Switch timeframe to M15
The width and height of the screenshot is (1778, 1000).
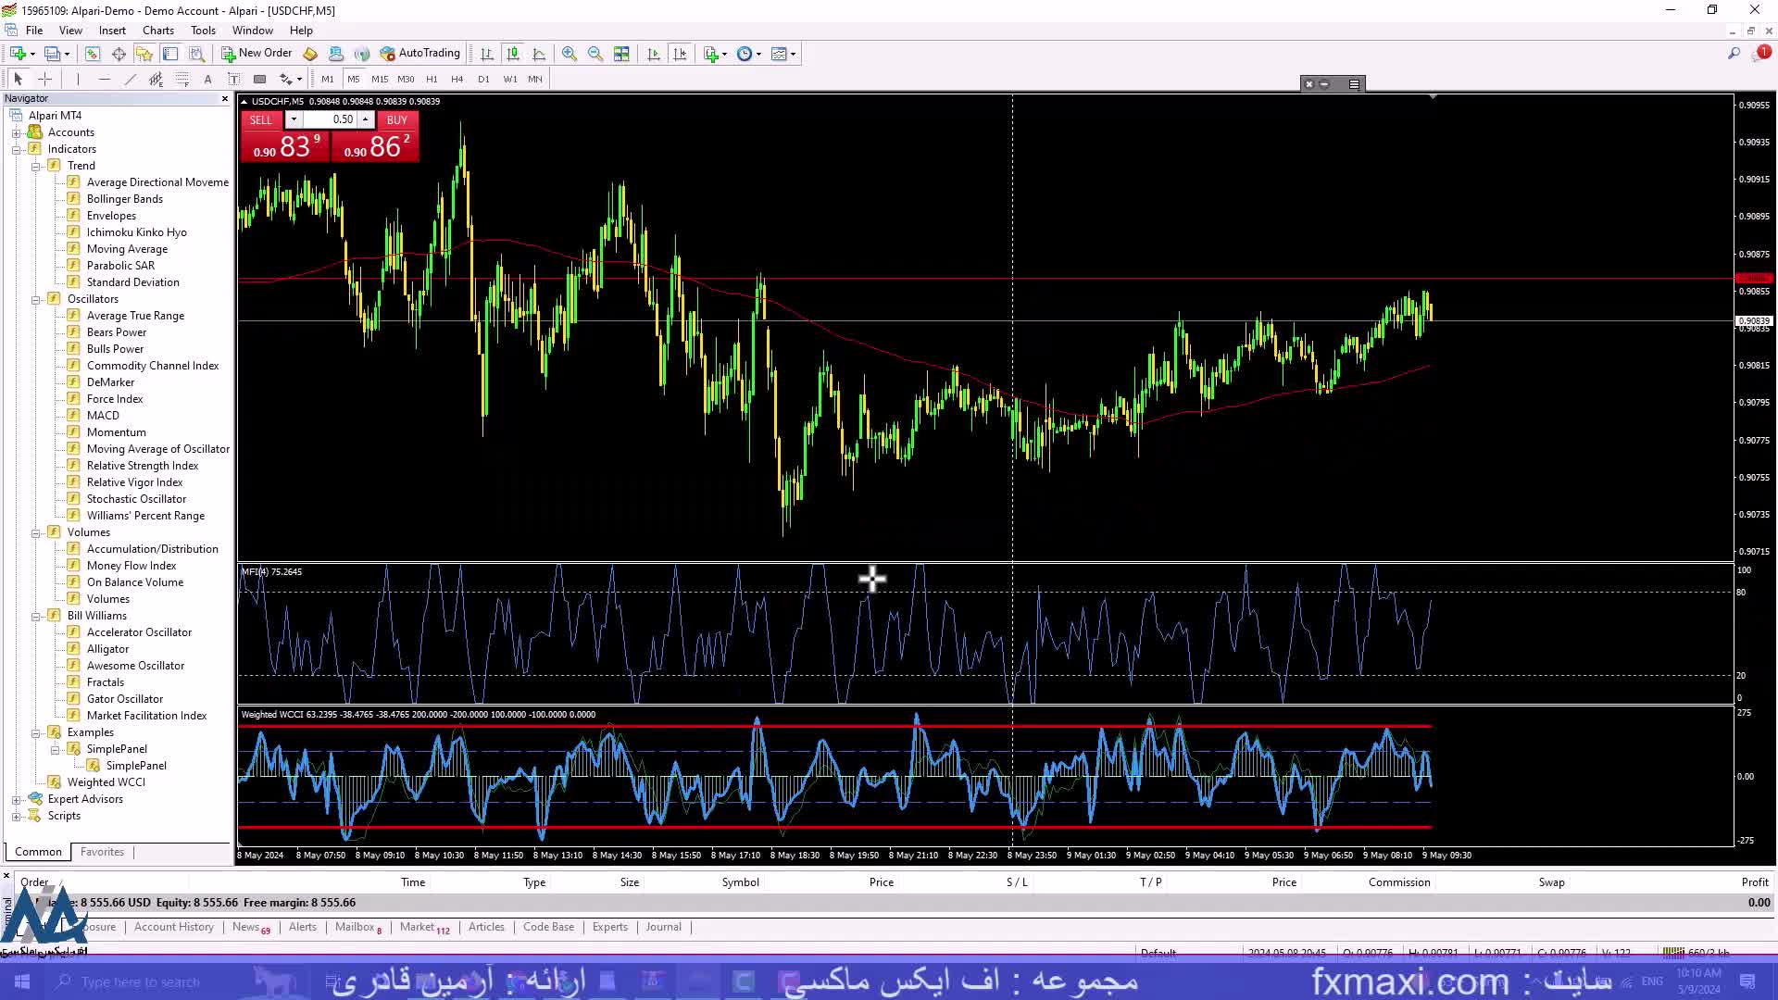380,79
